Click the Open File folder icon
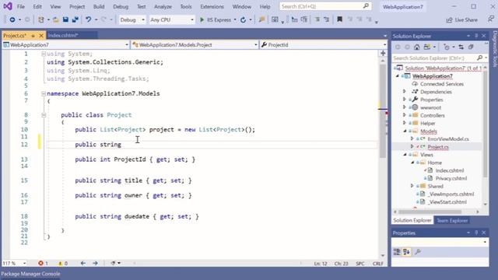The height and width of the screenshot is (280, 498). coord(56,19)
